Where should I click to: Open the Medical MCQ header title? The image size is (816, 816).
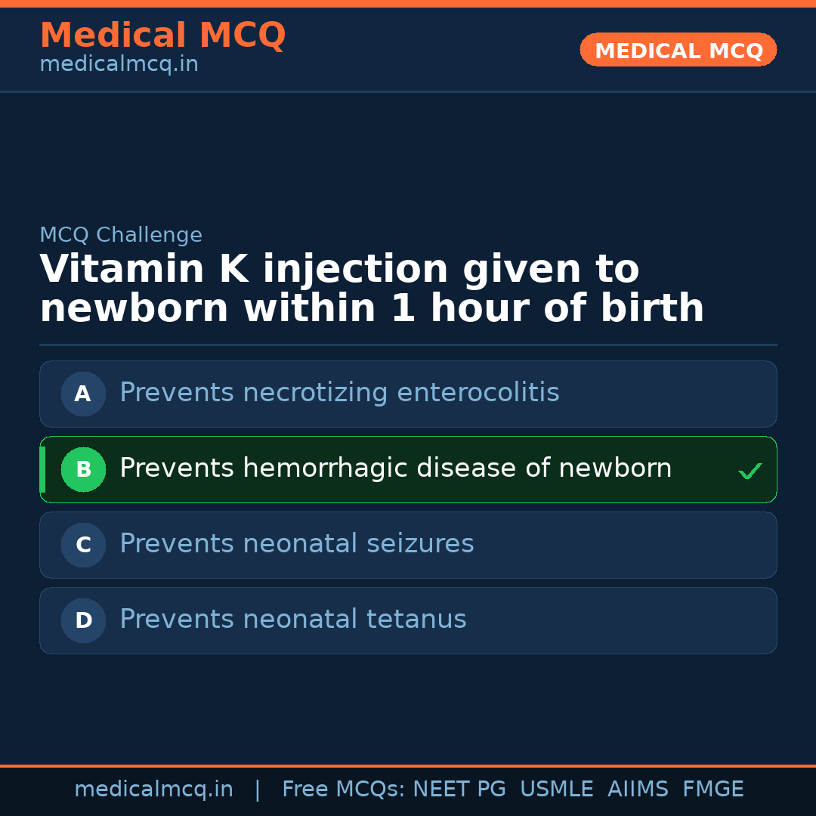(162, 36)
